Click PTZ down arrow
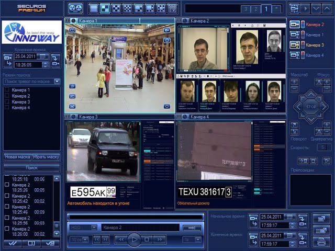This screenshot has width=335, height=251. point(311,119)
